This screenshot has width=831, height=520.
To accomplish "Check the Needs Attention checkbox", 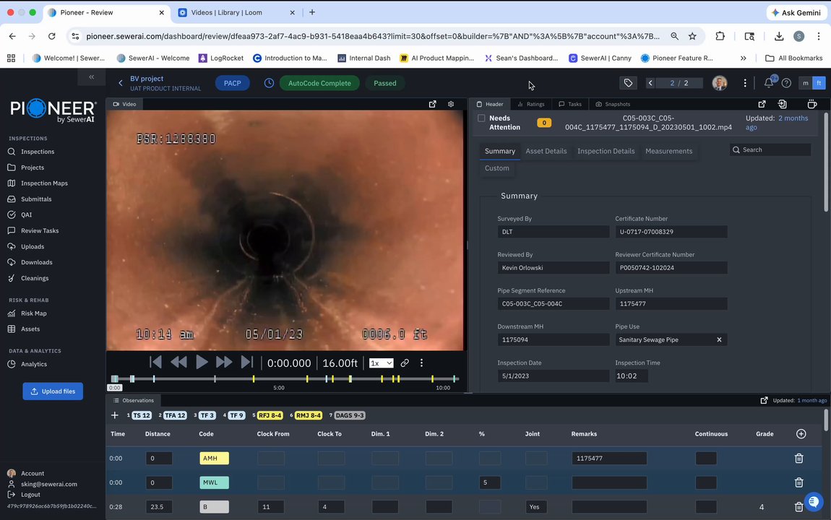I will (x=481, y=118).
